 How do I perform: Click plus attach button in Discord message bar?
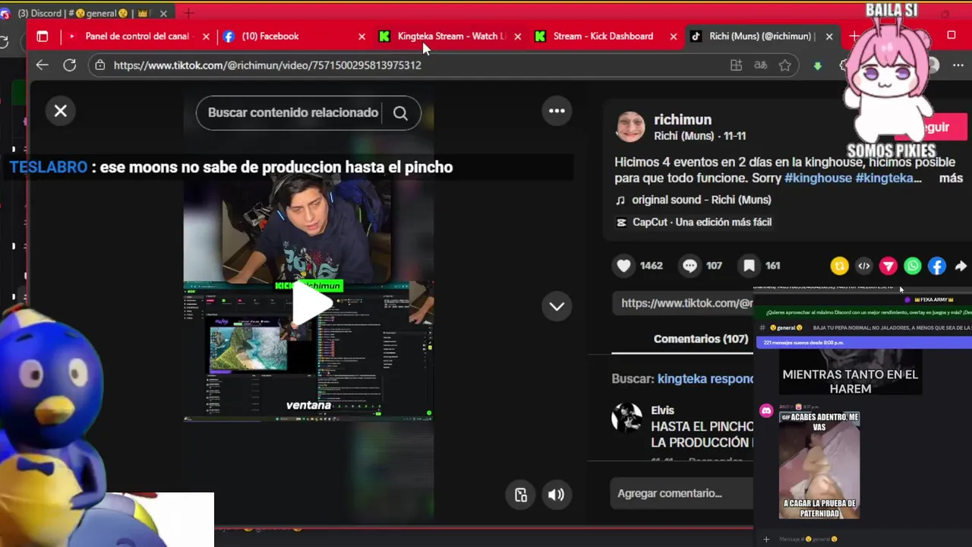[765, 539]
